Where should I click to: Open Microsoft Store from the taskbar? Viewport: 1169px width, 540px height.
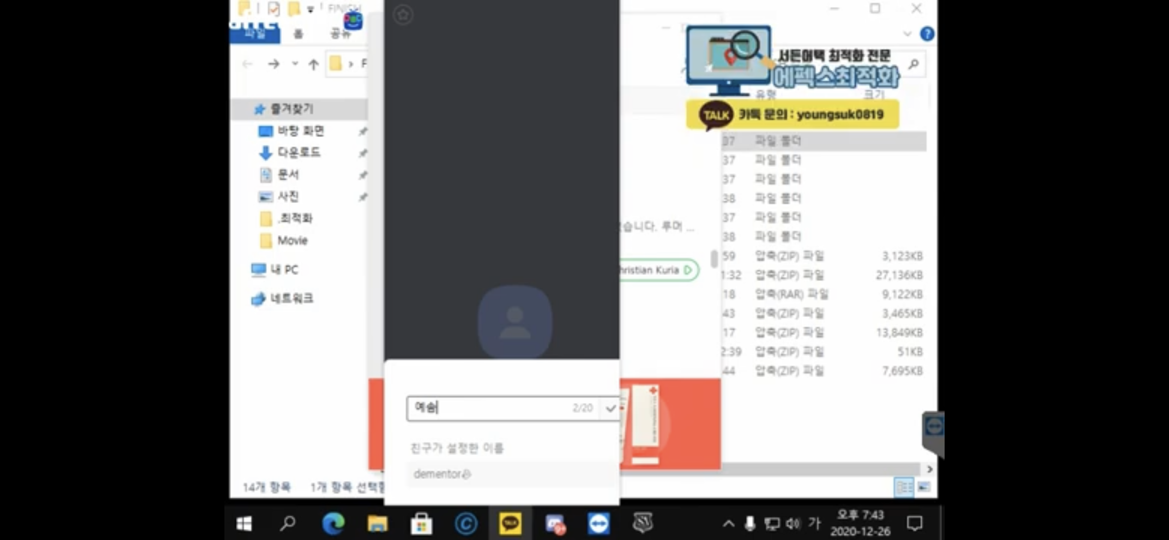tap(421, 523)
